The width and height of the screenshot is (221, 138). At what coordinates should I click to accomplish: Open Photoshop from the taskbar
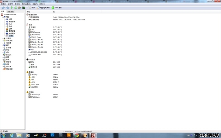click(52, 135)
